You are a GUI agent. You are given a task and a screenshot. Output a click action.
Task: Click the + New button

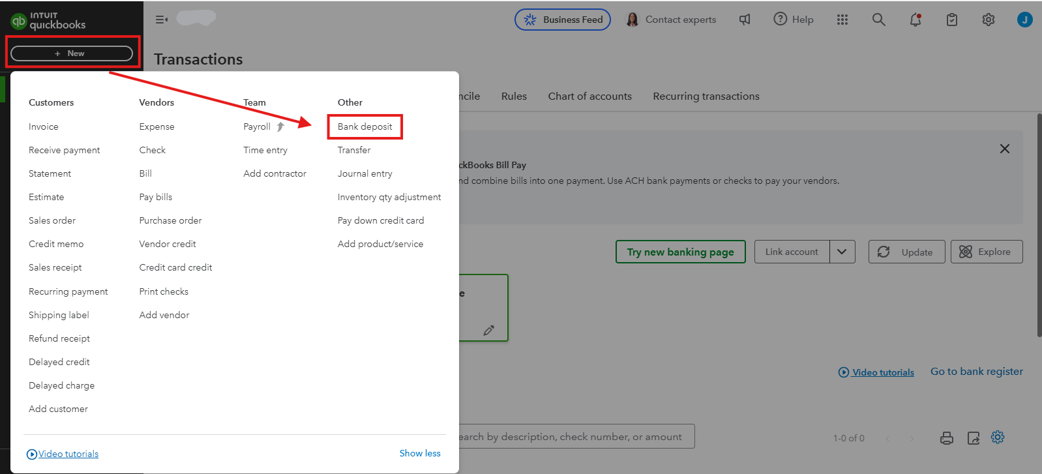(72, 53)
